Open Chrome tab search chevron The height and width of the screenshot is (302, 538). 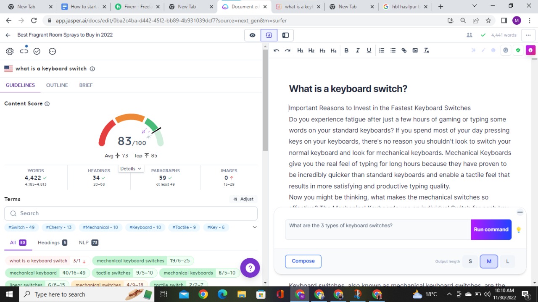tap(475, 6)
